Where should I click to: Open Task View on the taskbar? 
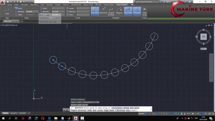pos(16,118)
